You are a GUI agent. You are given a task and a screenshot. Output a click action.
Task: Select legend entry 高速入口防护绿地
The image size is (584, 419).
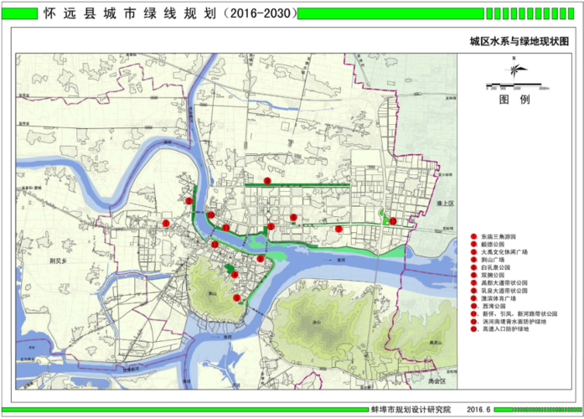[499, 329]
